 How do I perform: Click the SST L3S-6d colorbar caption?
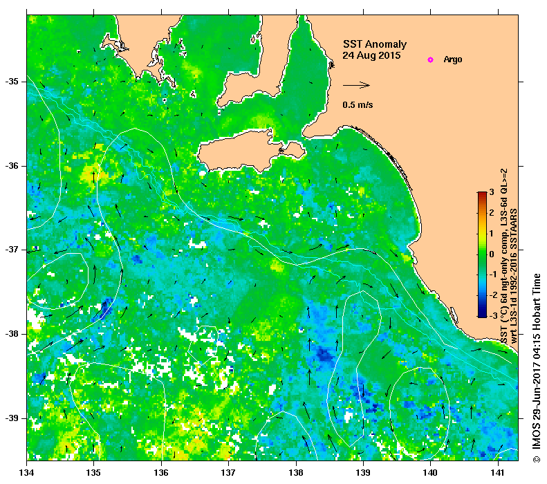click(504, 256)
